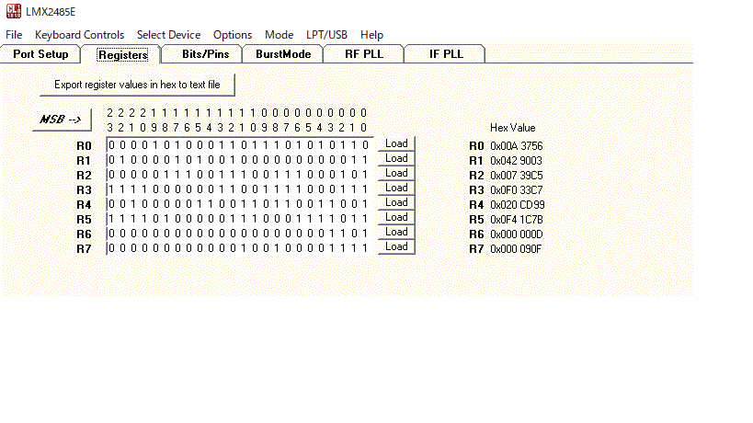Click the R5 binary bit field
The height and width of the screenshot is (423, 753).
[239, 219]
